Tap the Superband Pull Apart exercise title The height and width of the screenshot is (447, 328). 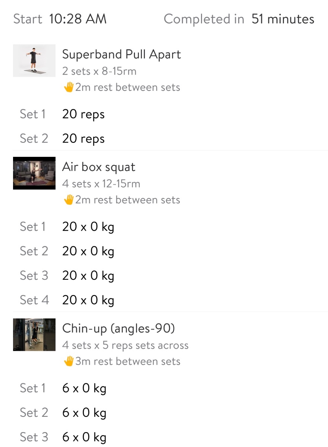point(122,54)
